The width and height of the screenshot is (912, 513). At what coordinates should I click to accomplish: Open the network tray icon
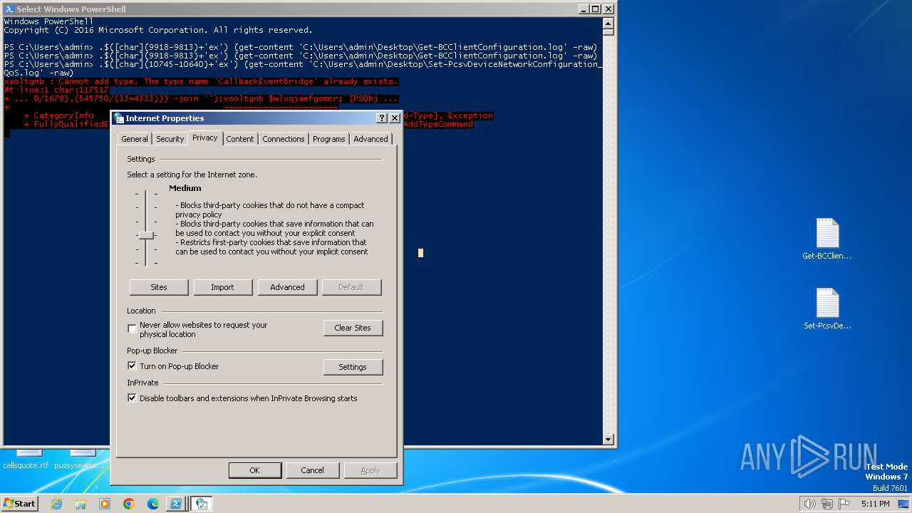tap(826, 504)
